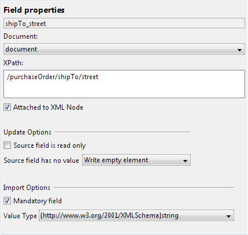Open the Write empty element dropdown
Image resolution: width=248 pixels, height=235 pixels.
[x=136, y=160]
